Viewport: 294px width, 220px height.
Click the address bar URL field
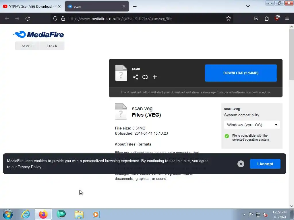click(142, 19)
